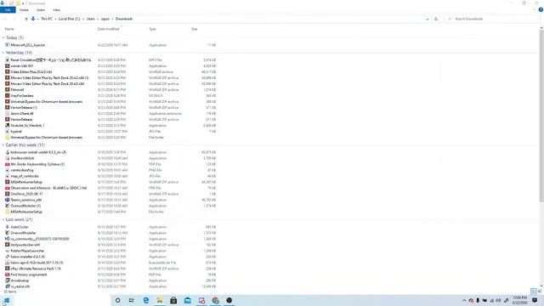Open the Mail app from the taskbar

188,300
